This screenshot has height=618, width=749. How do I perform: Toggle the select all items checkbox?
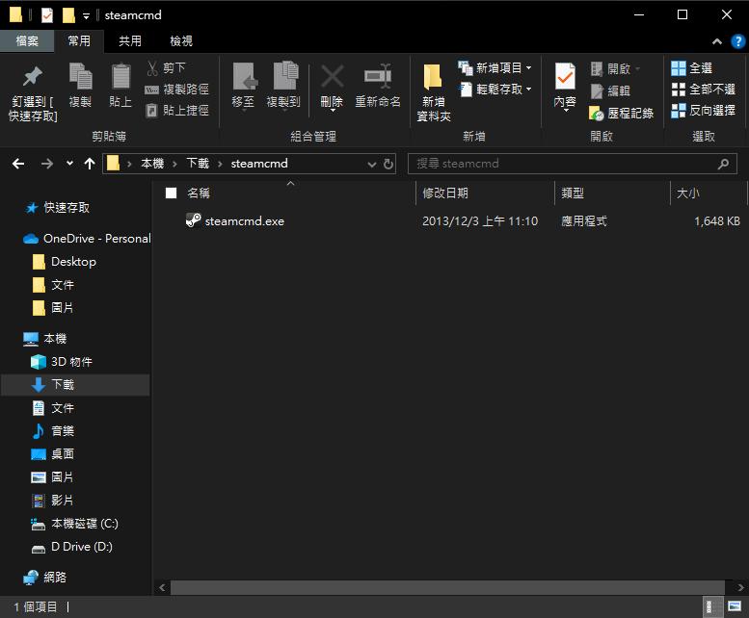click(171, 193)
